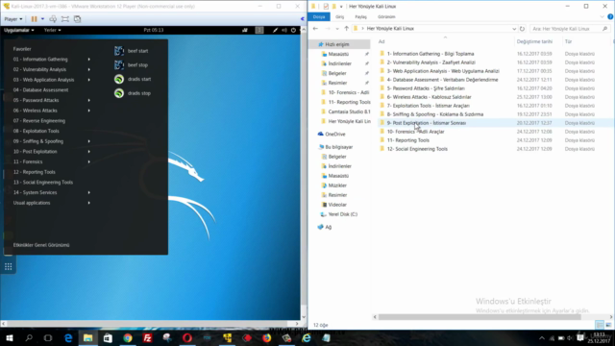Open Giriş tab in Explorer ribbon

coord(339,17)
